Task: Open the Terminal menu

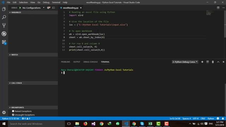Action: [x=56, y=2]
